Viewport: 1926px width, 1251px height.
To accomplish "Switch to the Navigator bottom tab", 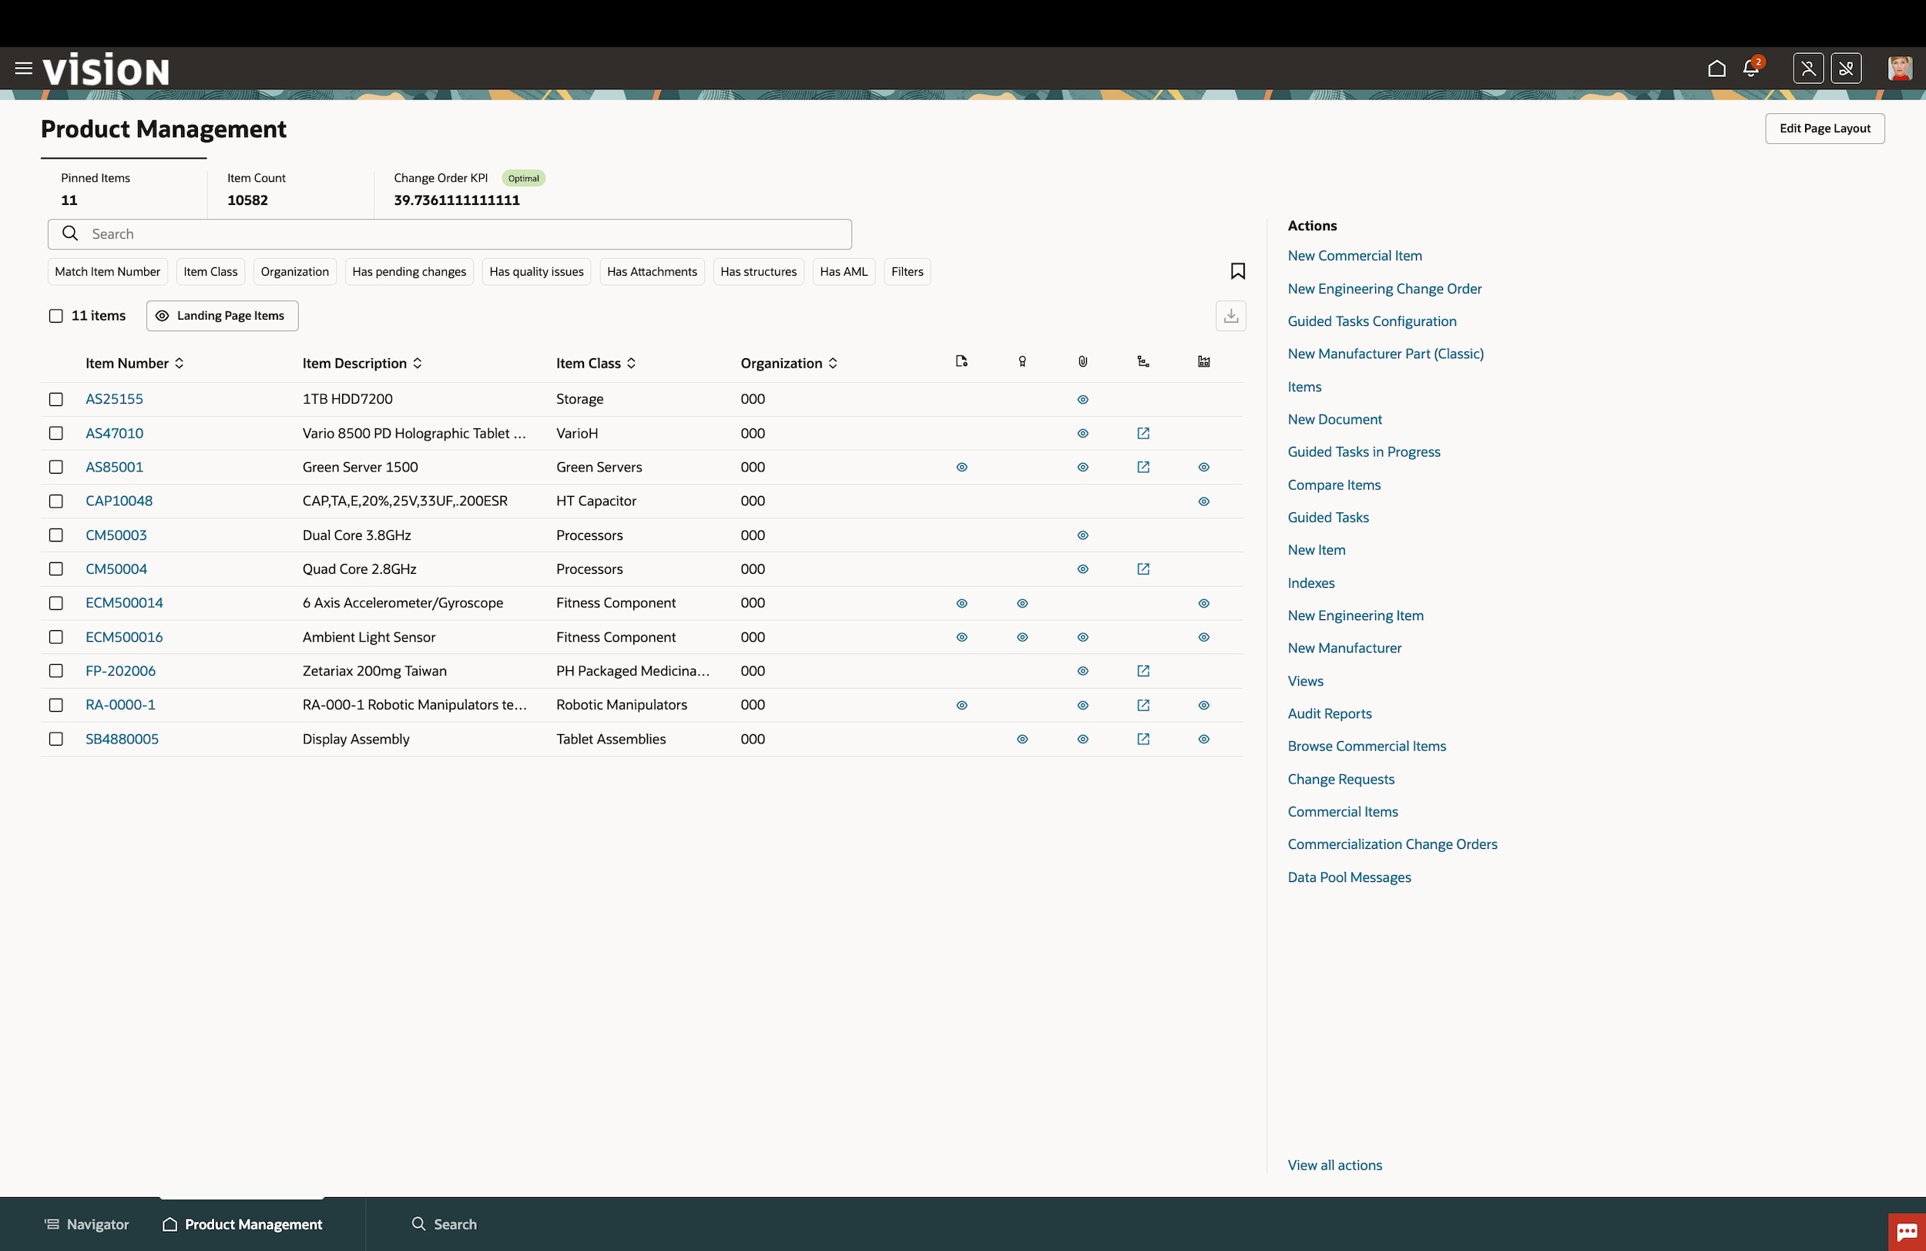I will point(86,1224).
